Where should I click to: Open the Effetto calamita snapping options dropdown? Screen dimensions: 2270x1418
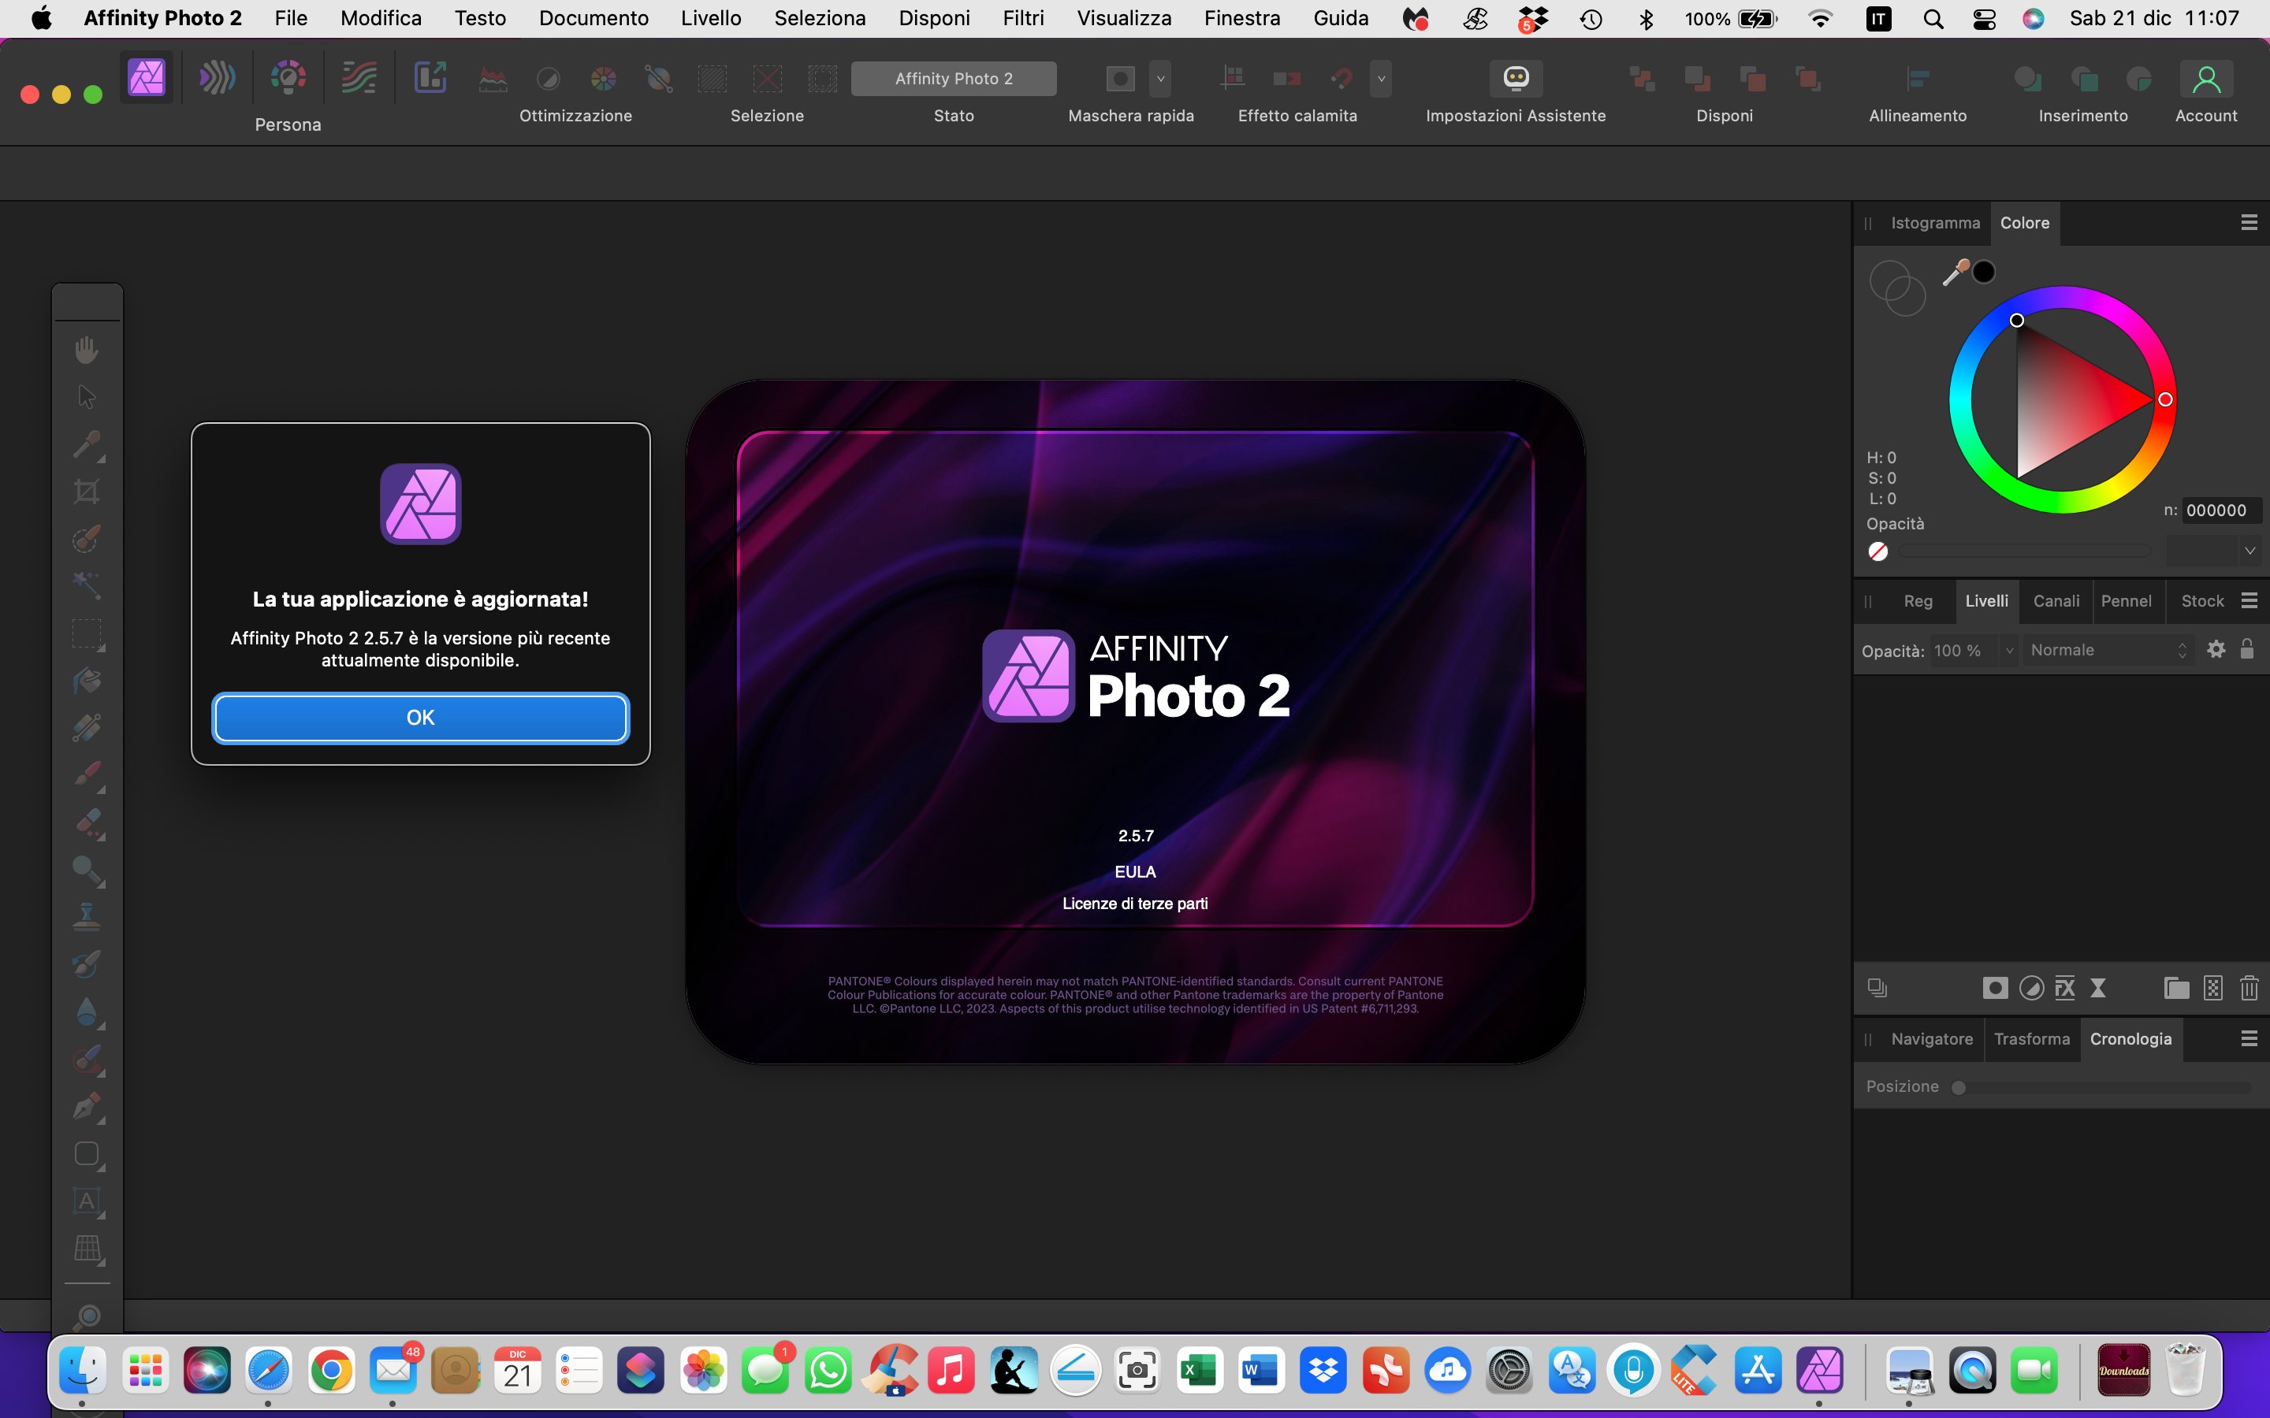click(x=1381, y=79)
